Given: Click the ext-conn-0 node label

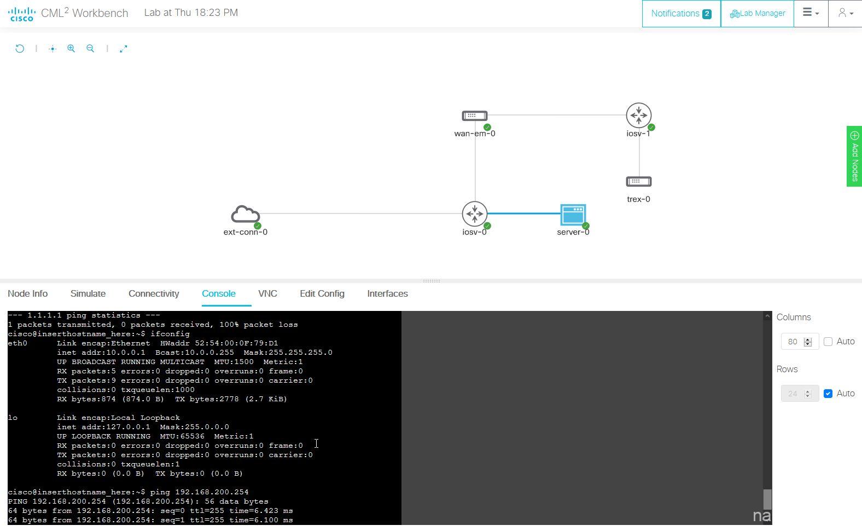Looking at the screenshot, I should tap(246, 232).
